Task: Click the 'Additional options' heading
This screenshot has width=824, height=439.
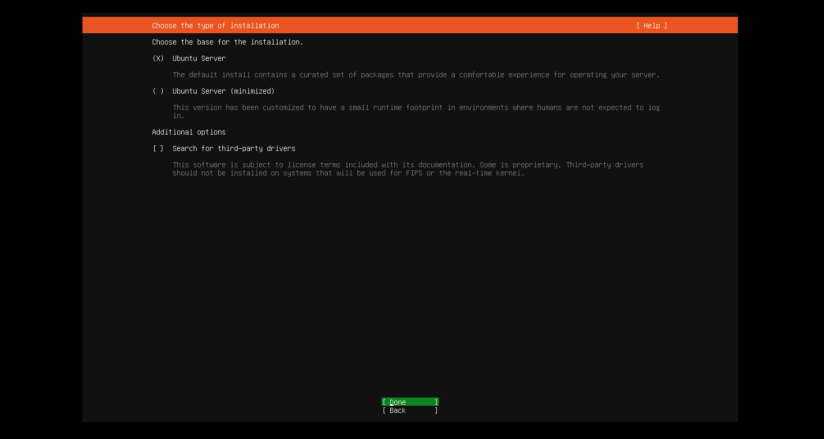Action: pyautogui.click(x=188, y=132)
